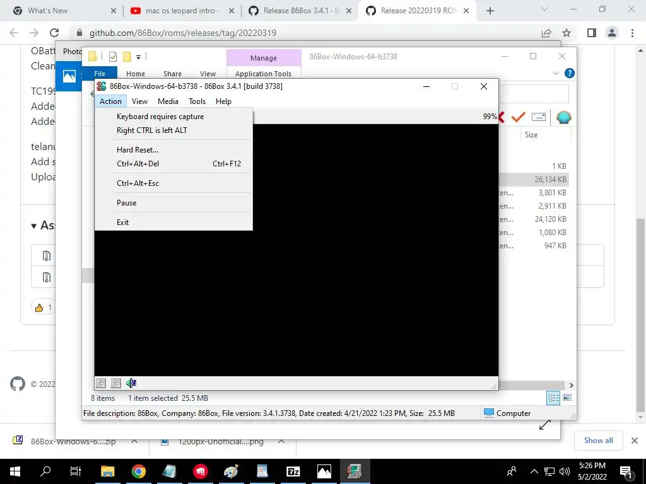Click the Photos app image icon

[69, 76]
